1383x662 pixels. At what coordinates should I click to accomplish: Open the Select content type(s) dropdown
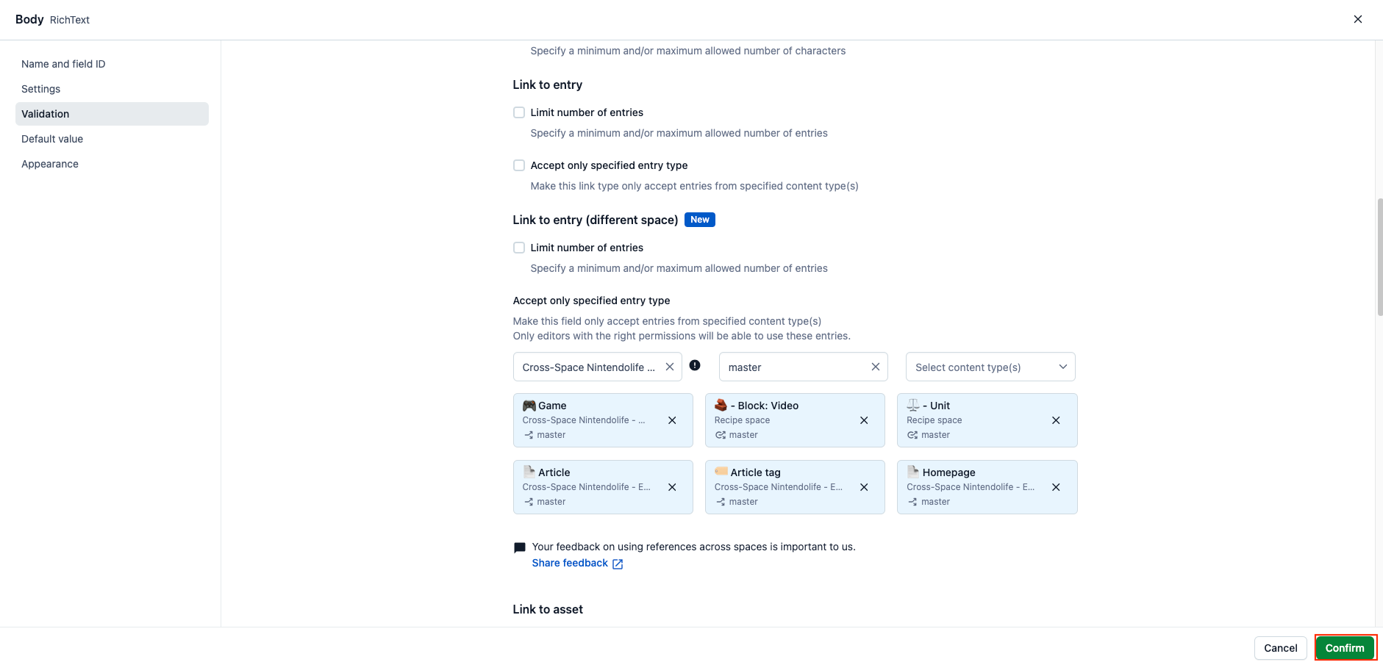point(990,367)
